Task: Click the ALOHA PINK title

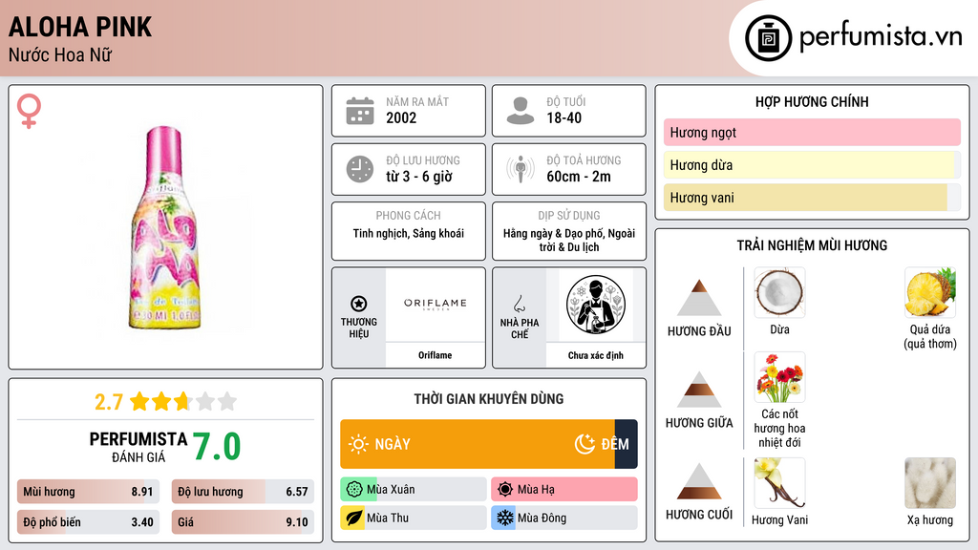Action: 80,27
